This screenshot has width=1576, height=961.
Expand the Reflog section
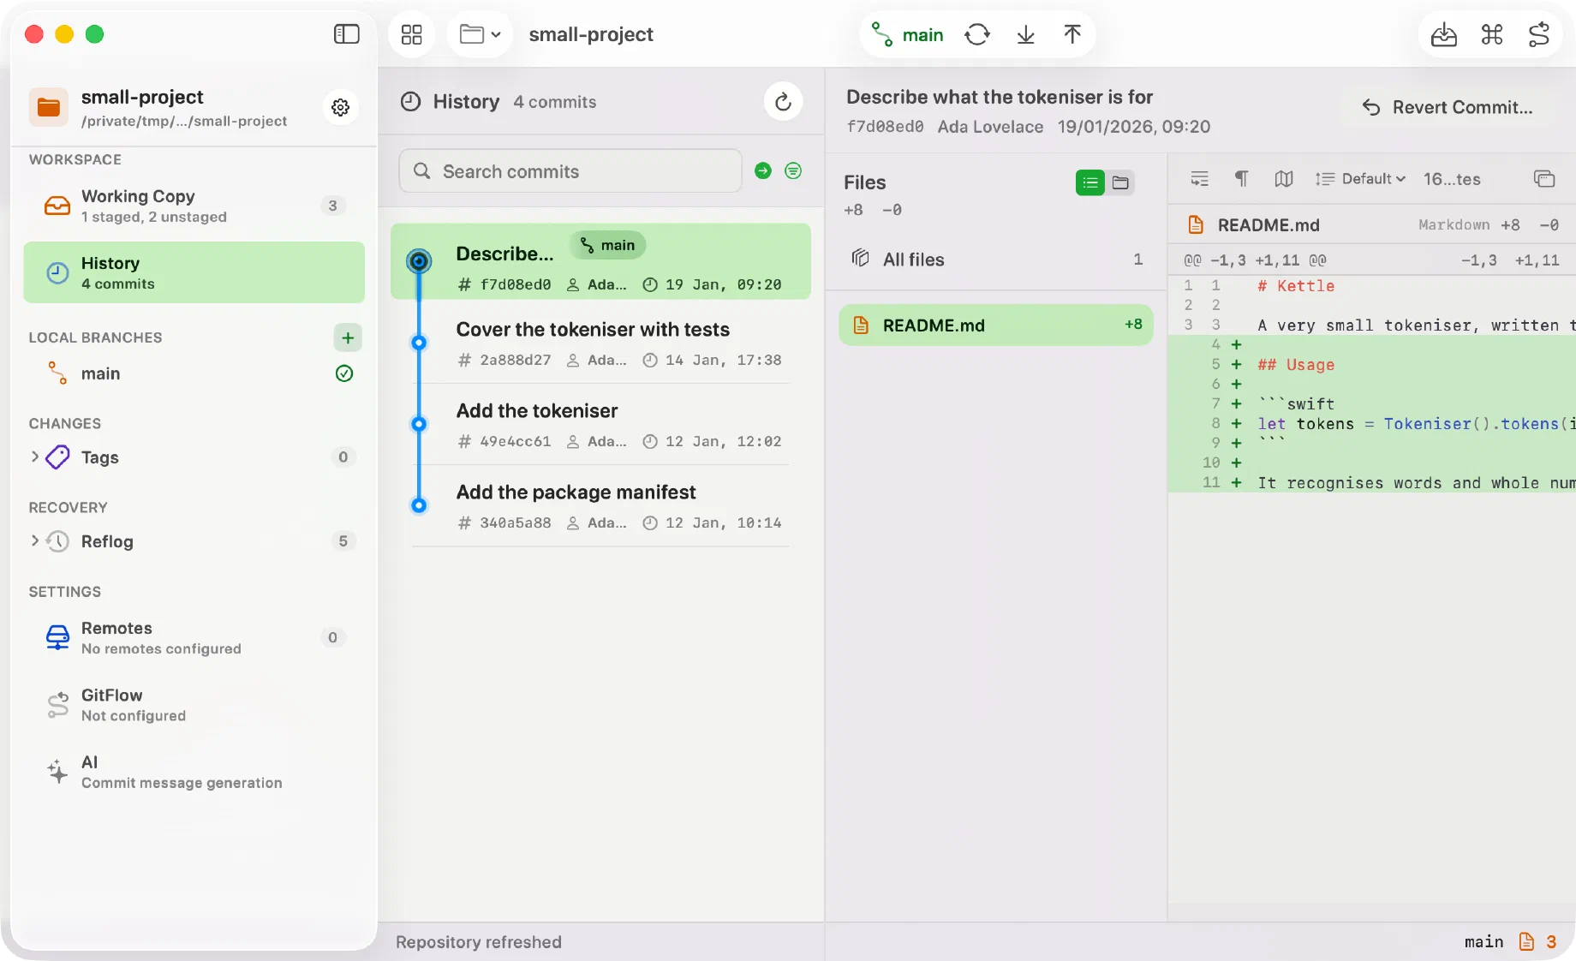tap(35, 540)
